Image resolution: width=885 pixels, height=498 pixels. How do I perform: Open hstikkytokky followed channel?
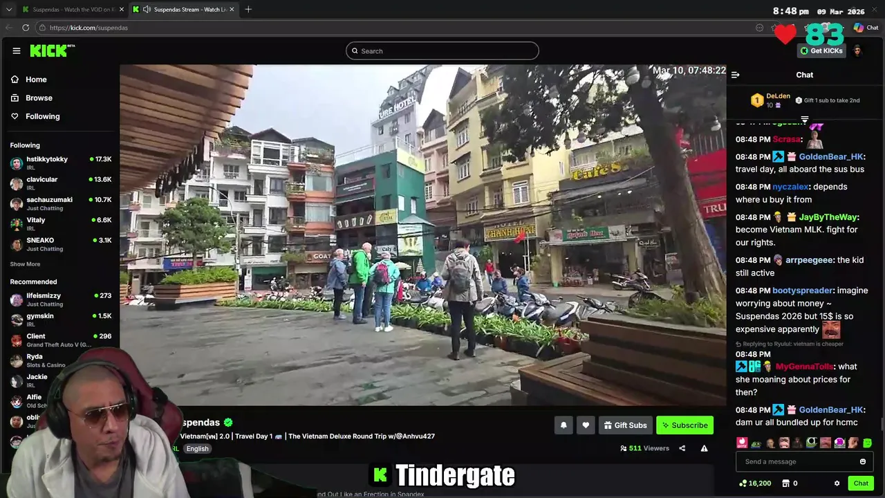[x=60, y=163]
